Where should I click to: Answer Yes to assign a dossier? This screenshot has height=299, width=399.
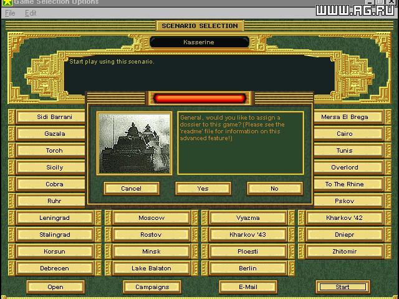tap(203, 188)
